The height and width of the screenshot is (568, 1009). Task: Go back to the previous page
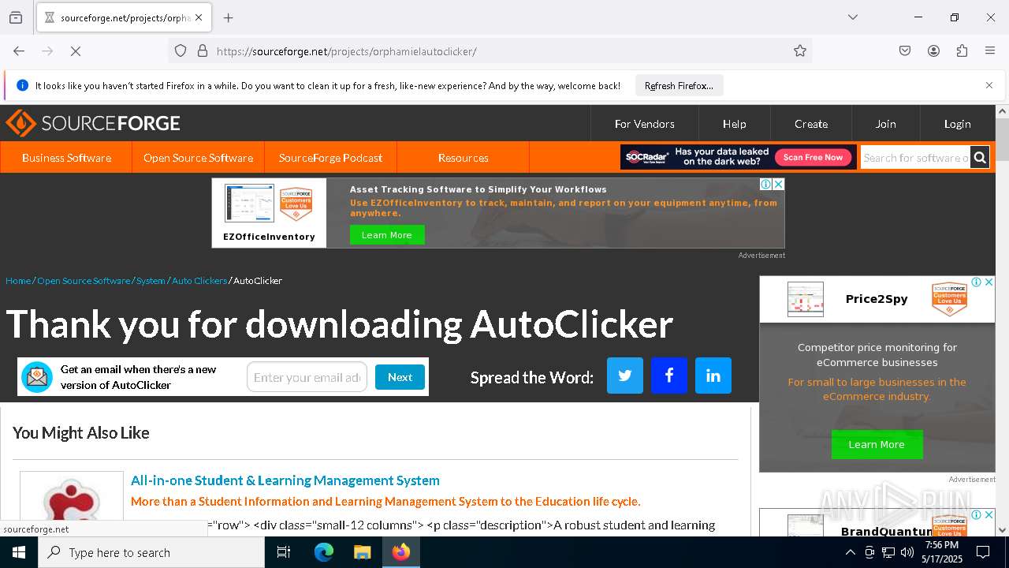(19, 51)
